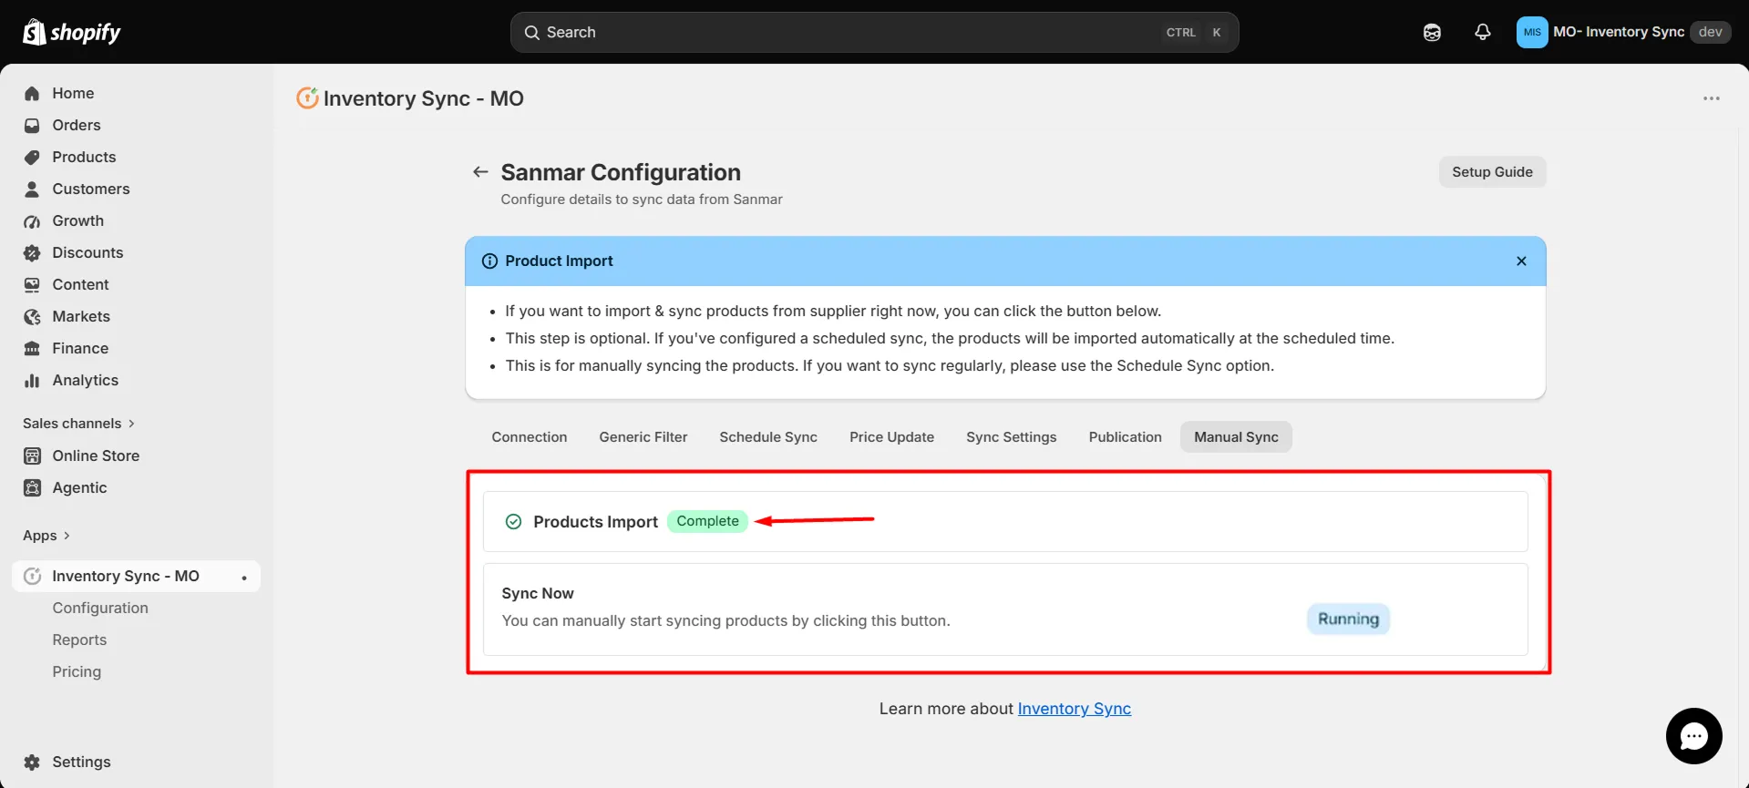Switch to the Publication tab
Image resolution: width=1749 pixels, height=788 pixels.
point(1126,437)
